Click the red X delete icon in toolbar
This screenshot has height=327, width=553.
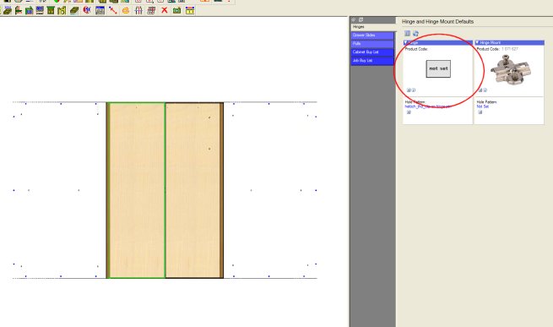[165, 10]
